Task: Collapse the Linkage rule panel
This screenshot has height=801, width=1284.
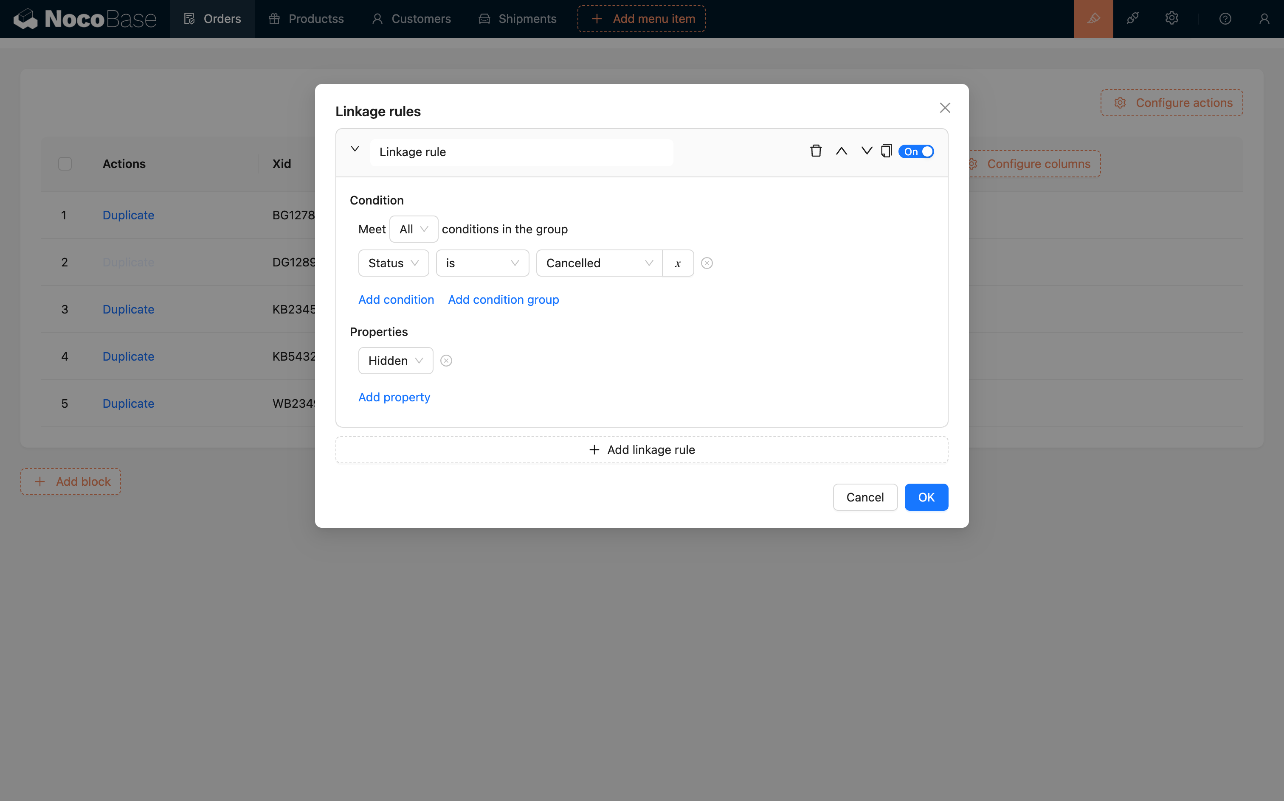Action: point(355,149)
